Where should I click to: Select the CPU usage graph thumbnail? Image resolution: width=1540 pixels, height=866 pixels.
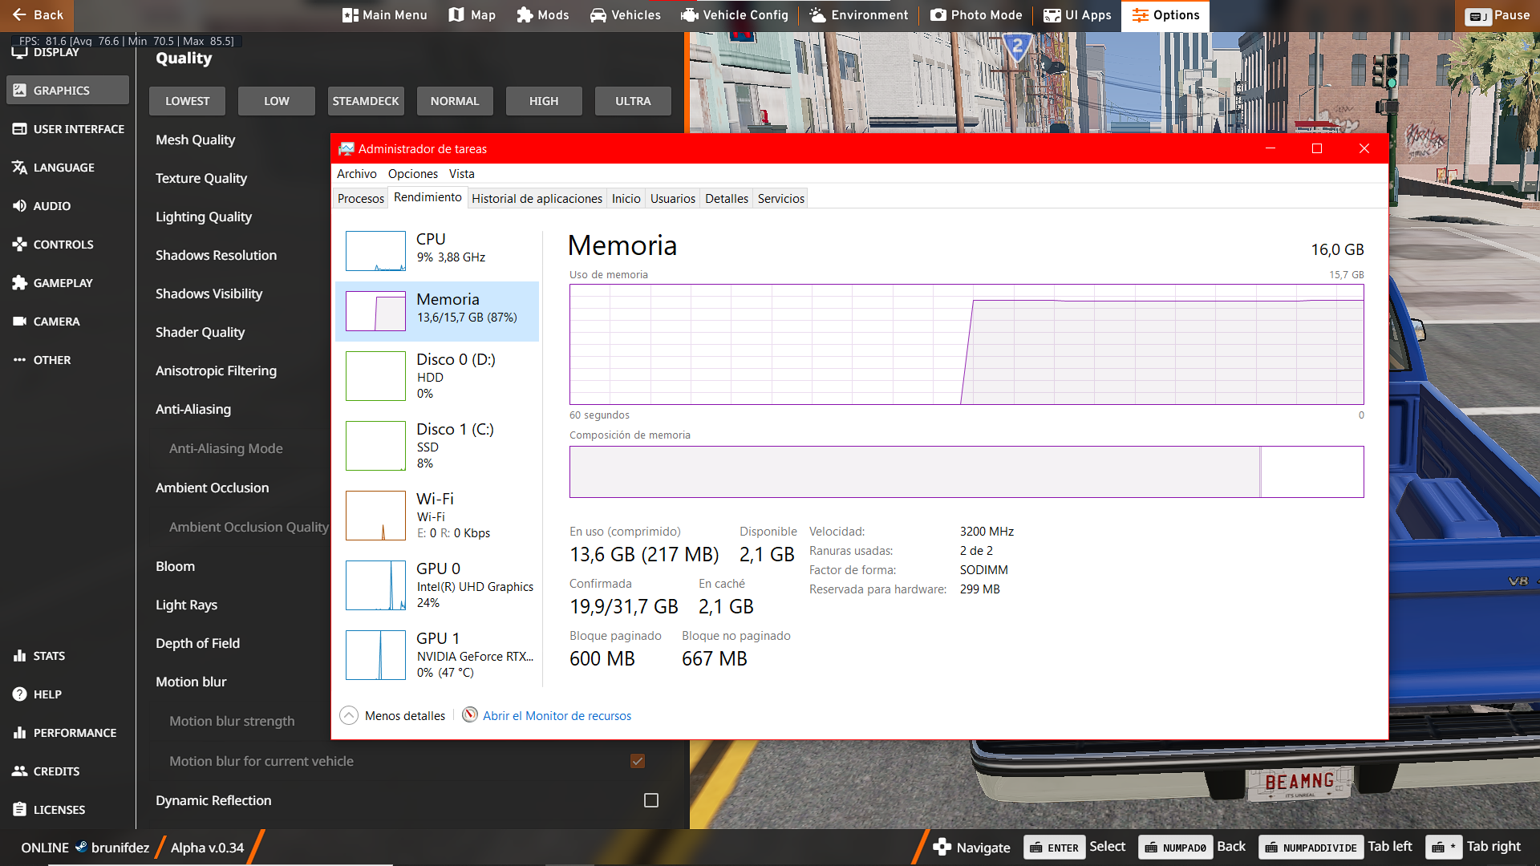click(375, 251)
